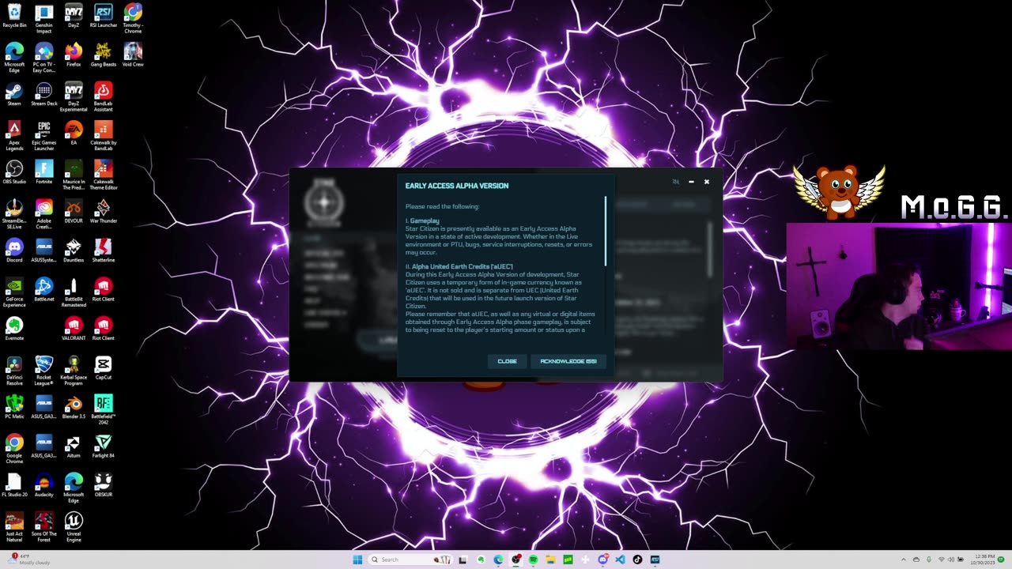Select the DEVOUR desktop icon
The height and width of the screenshot is (569, 1012).
tap(74, 211)
